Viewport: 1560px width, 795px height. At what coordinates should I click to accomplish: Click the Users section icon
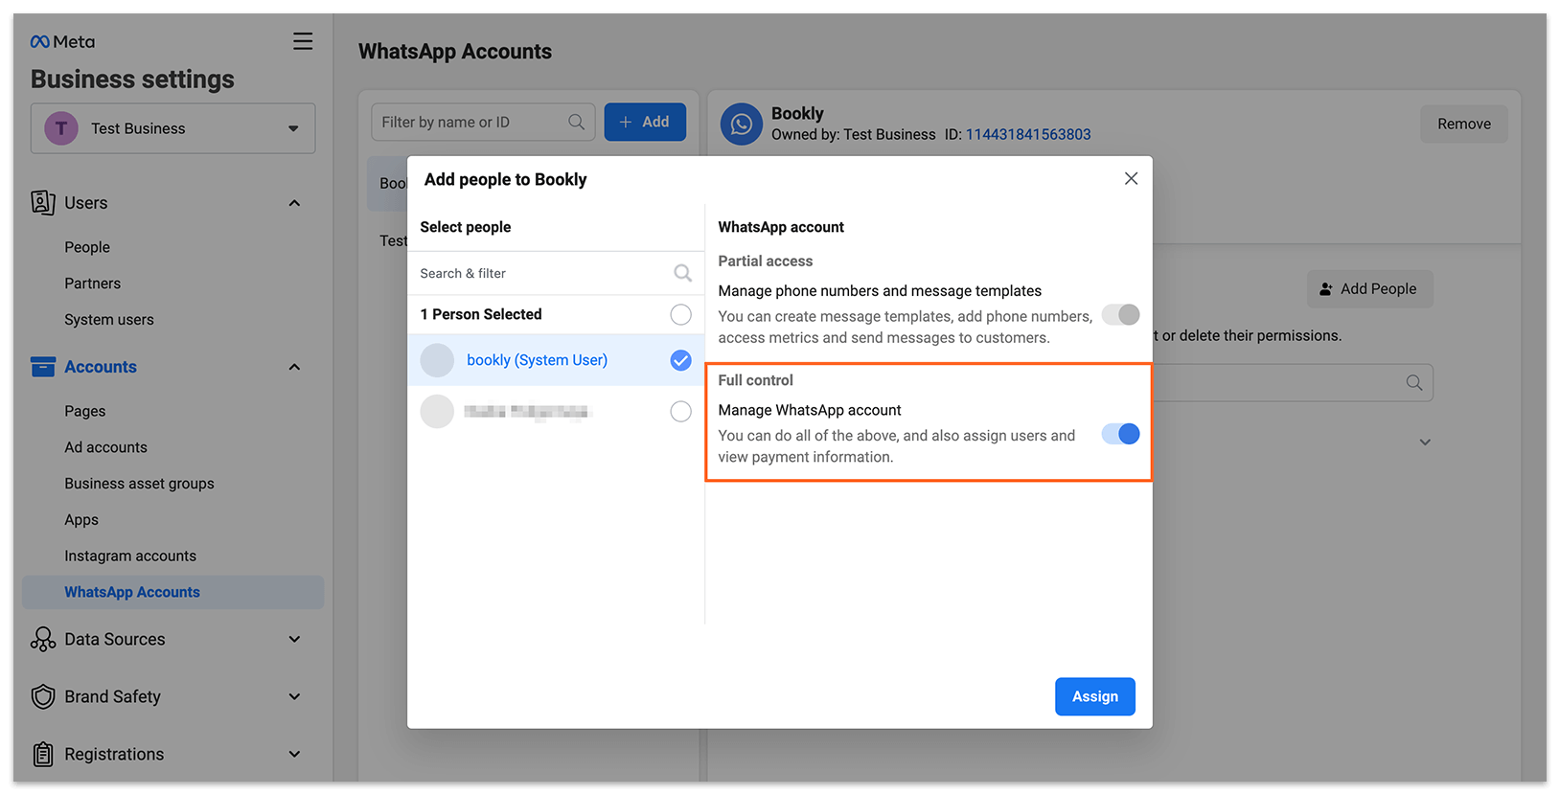pos(42,202)
